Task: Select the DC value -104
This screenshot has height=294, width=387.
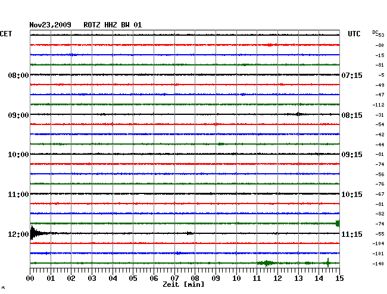Action: point(378,243)
